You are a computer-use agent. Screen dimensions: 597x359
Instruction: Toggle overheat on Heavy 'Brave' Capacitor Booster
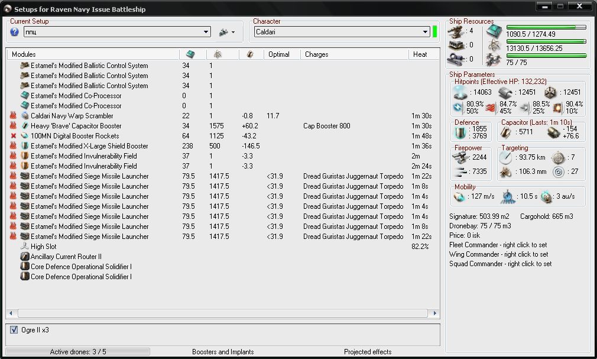13,126
